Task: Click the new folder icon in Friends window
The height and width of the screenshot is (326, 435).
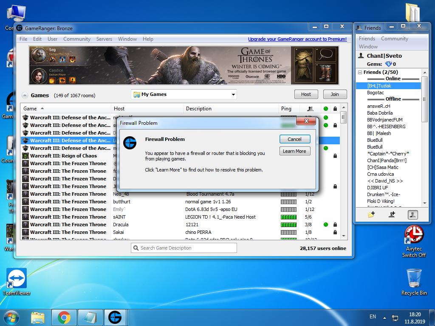Action: (x=371, y=214)
